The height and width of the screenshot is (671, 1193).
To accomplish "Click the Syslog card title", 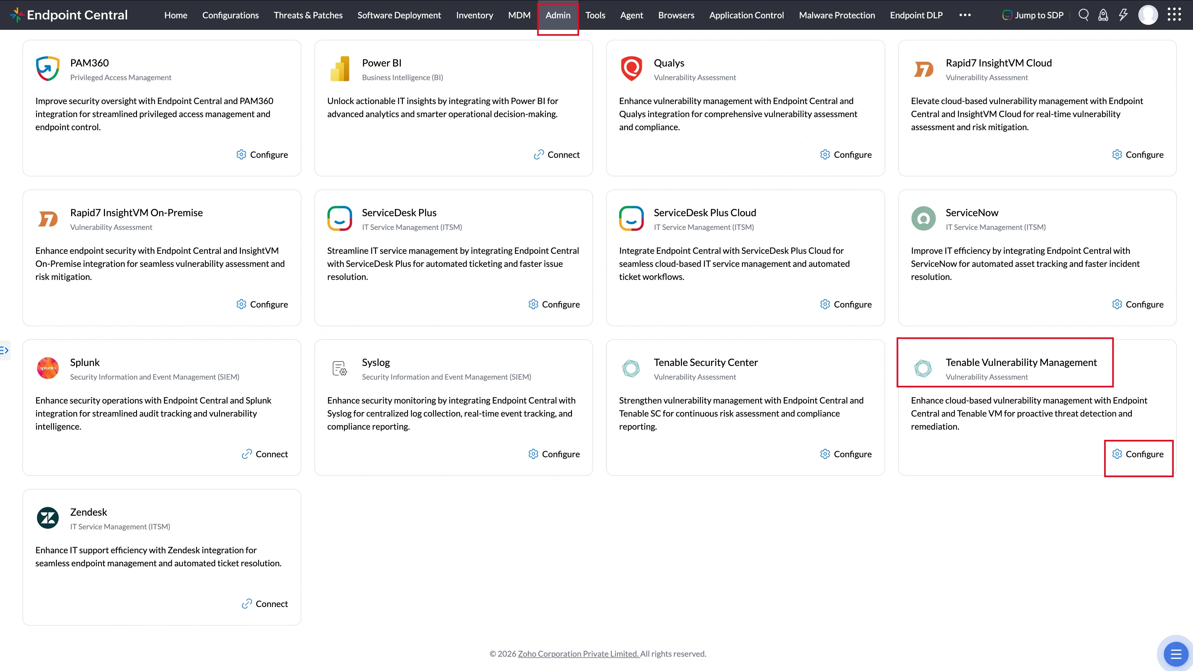I will click(376, 363).
